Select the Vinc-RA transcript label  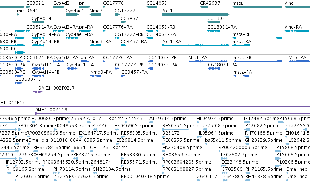click(x=293, y=27)
